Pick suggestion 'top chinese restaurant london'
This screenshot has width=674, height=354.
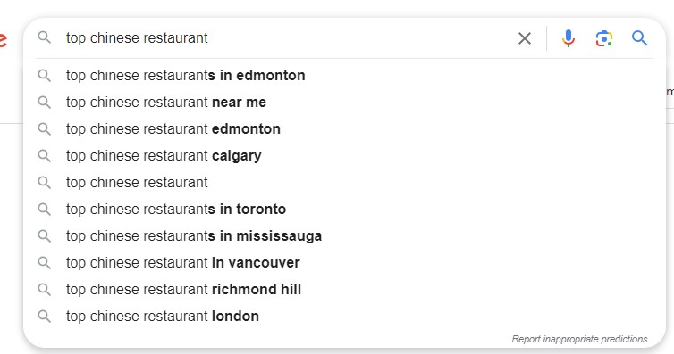pyautogui.click(x=344, y=317)
